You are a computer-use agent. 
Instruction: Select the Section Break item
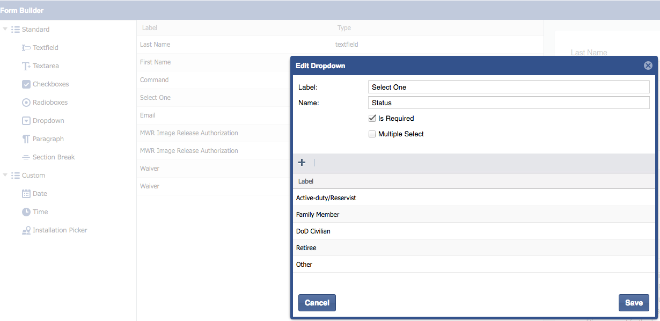[x=53, y=157]
